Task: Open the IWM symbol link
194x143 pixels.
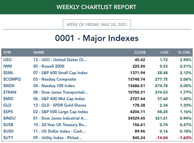Action: (x=7, y=66)
